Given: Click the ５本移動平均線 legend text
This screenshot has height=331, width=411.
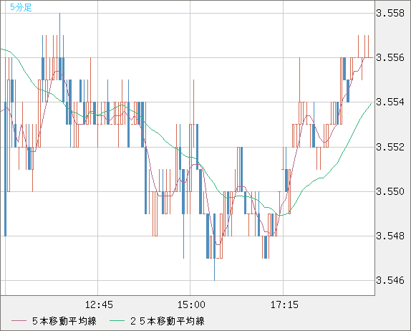Looking at the screenshot, I should click(x=64, y=321).
